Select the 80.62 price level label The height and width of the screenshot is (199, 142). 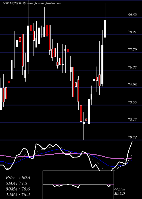132,15
